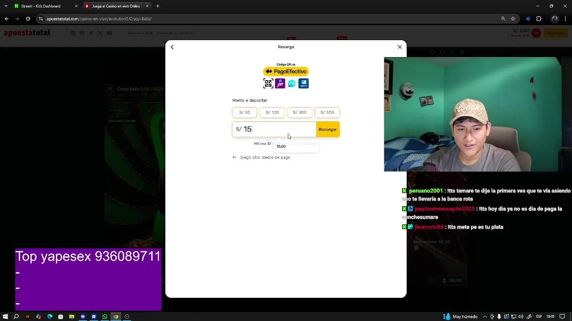Open the Windows Start menu
Viewport: 572px width, 321px height.
(x=5, y=317)
